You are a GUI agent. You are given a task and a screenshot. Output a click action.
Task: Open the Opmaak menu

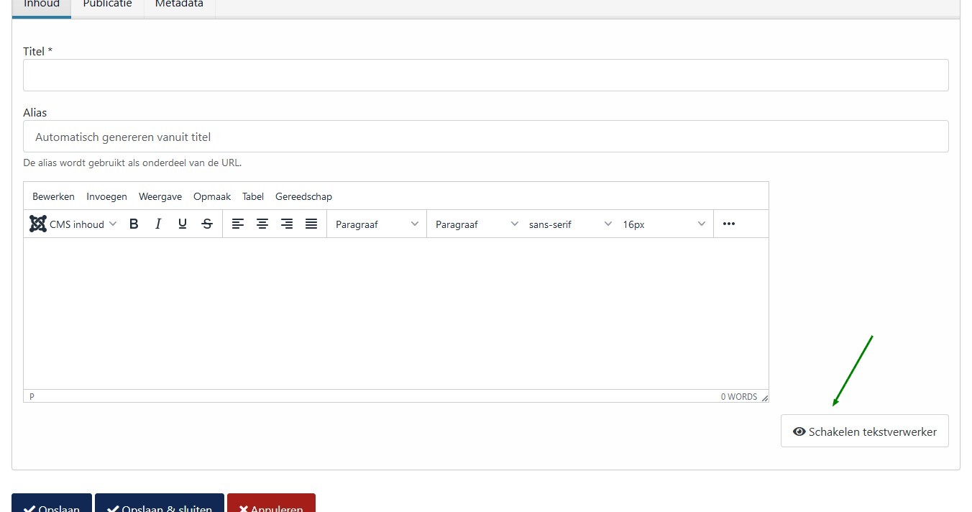coord(212,196)
